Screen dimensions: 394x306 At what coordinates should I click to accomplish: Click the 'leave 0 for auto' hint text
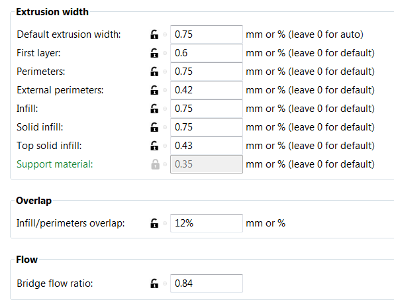[x=326, y=34]
